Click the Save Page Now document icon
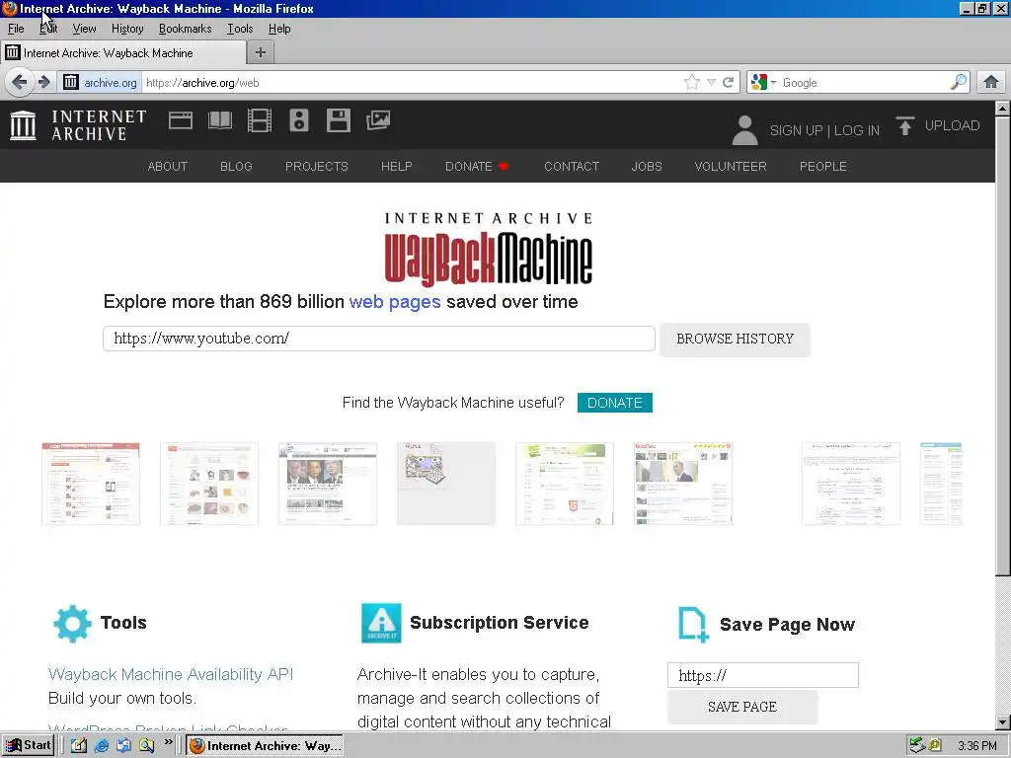This screenshot has width=1011, height=758. coord(693,625)
